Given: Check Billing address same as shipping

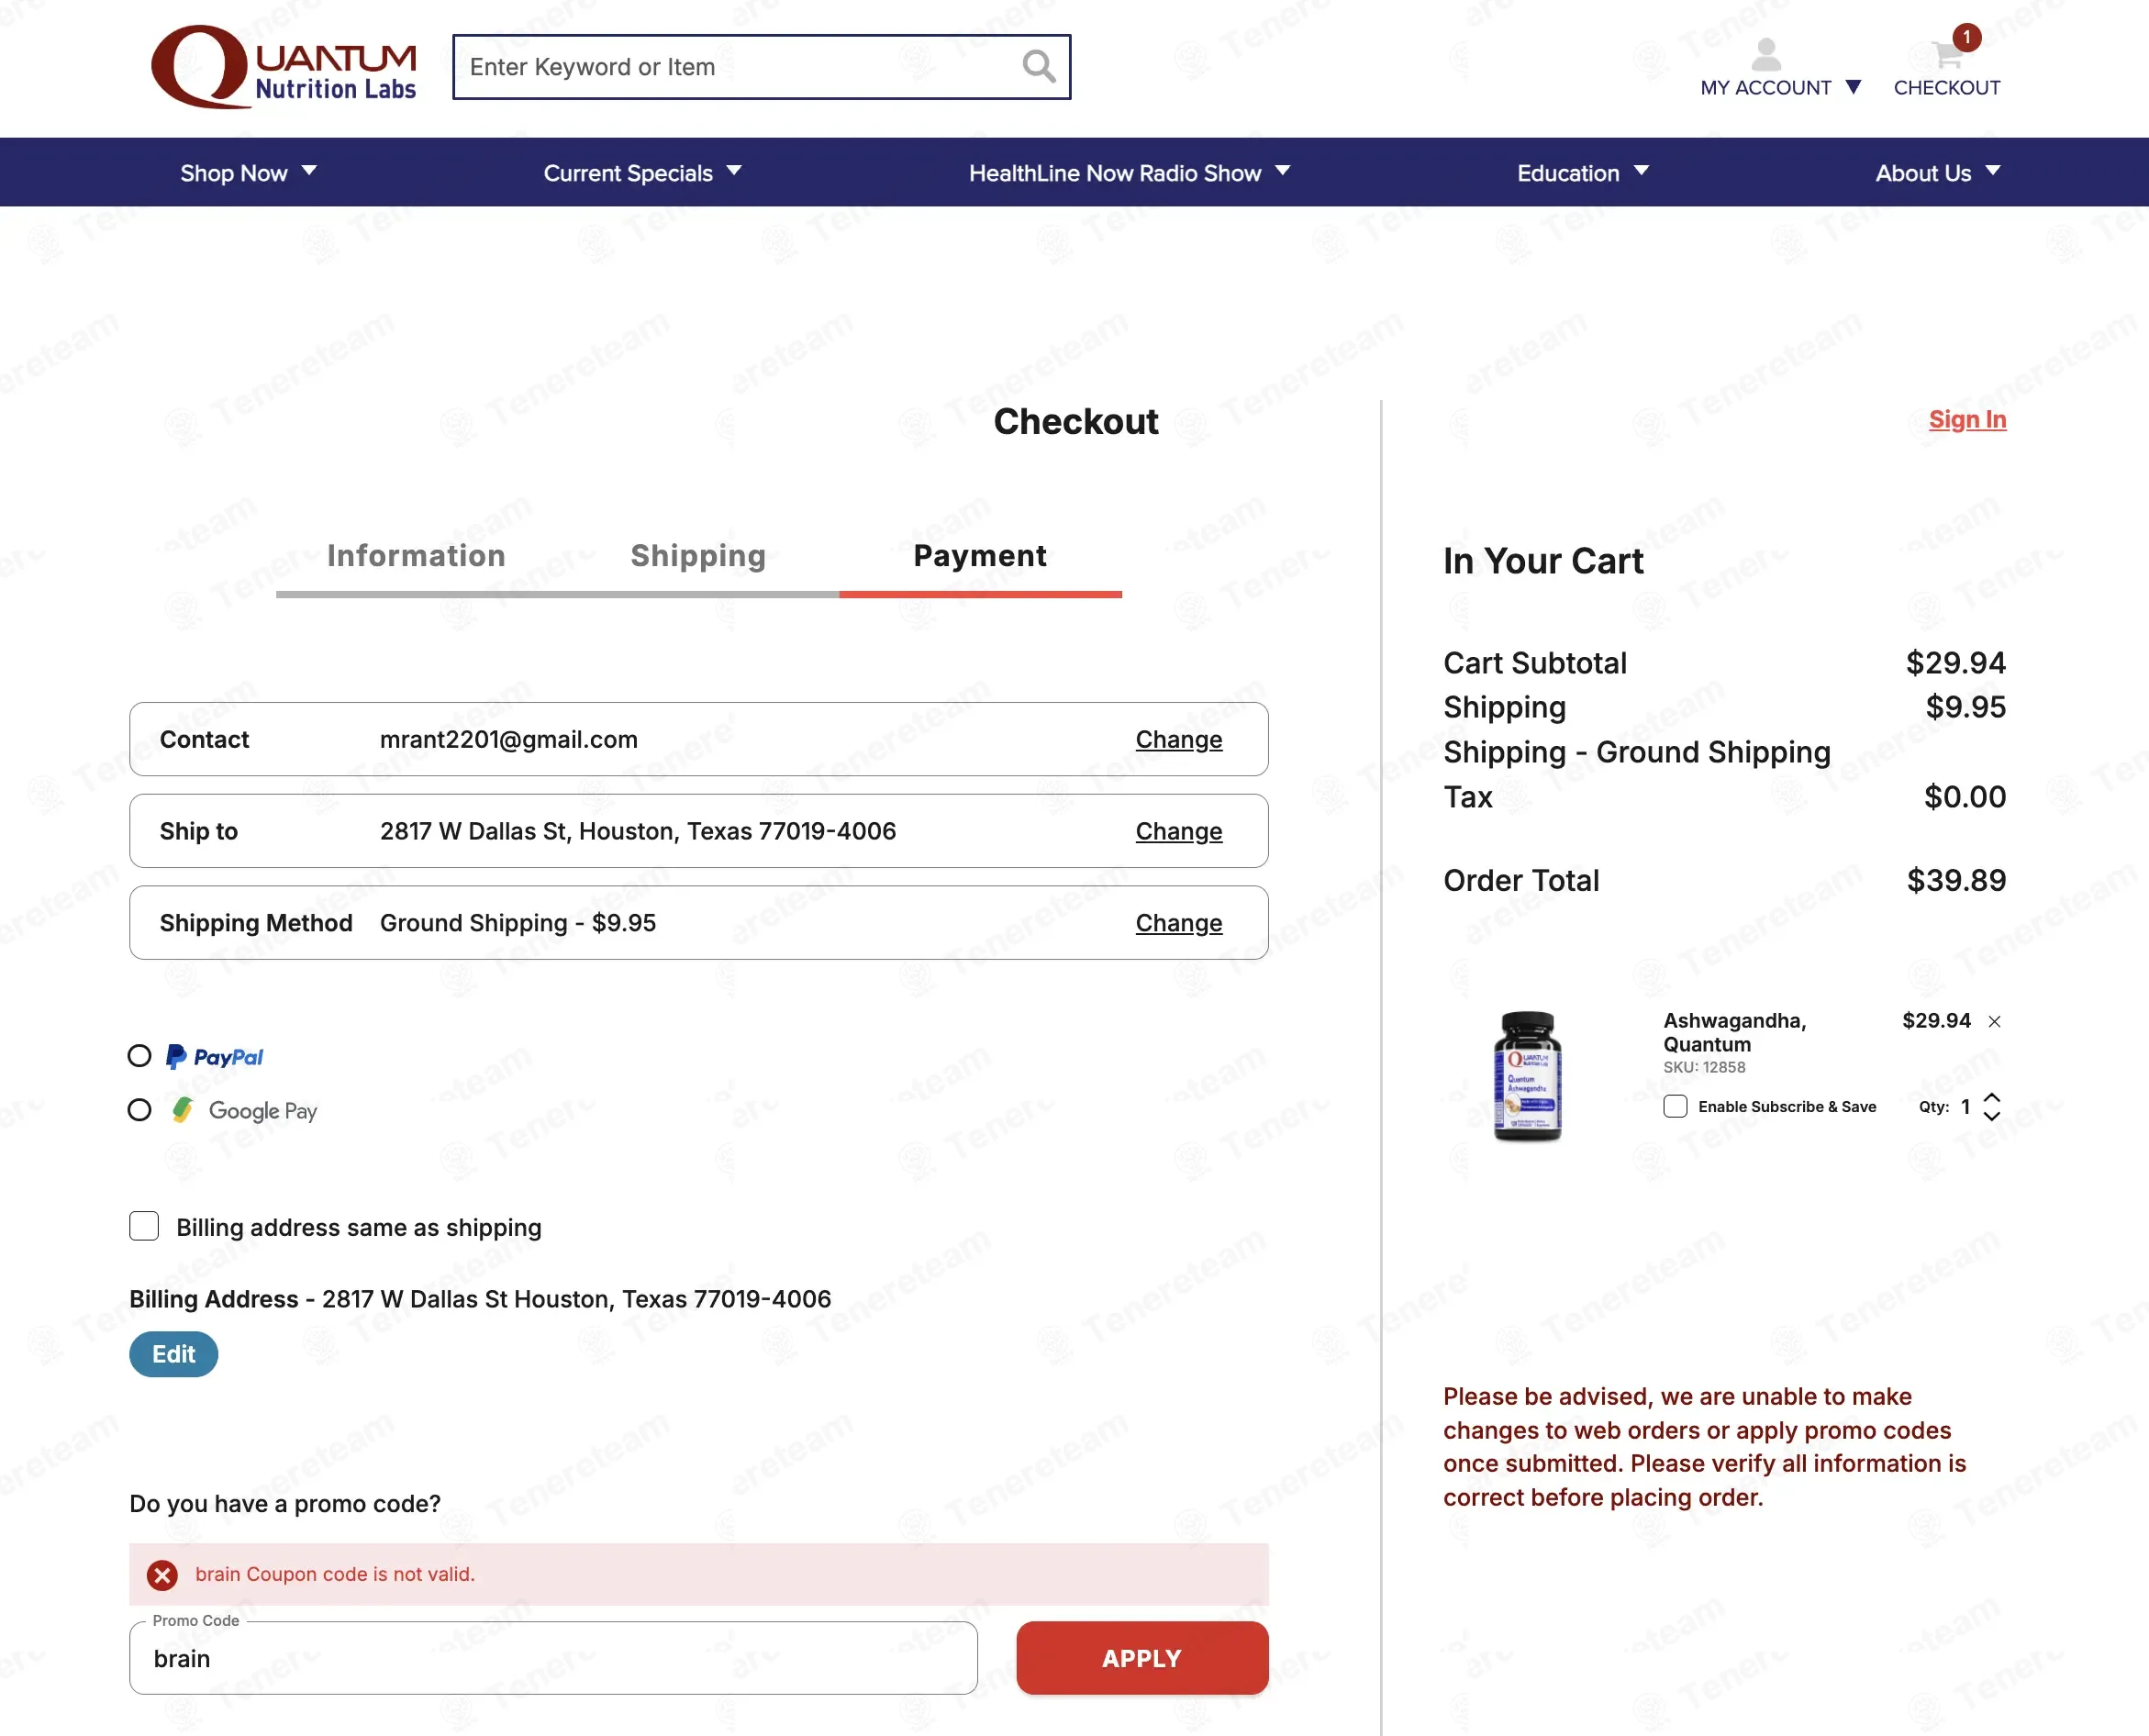Looking at the screenshot, I should click(x=144, y=1226).
